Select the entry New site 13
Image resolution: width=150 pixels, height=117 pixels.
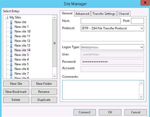pyautogui.click(x=22, y=46)
